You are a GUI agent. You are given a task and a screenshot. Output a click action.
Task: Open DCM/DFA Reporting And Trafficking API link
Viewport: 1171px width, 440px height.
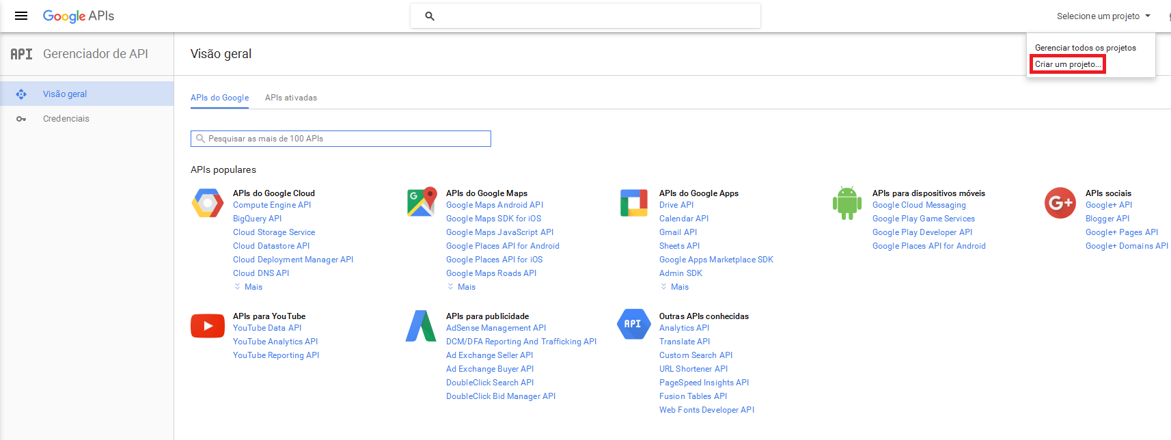click(521, 342)
